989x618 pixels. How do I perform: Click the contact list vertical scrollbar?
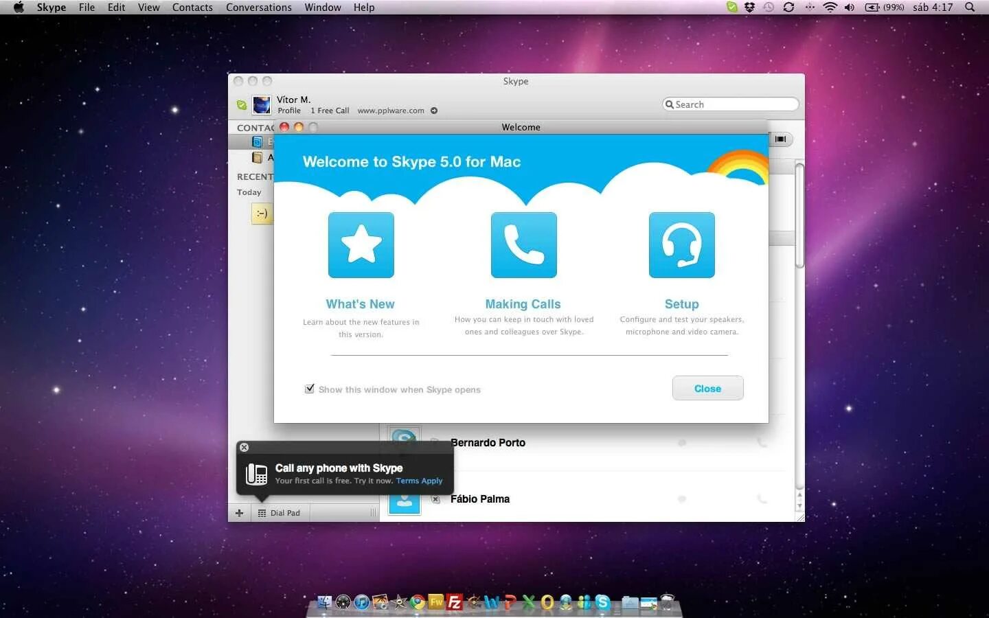coord(799,216)
